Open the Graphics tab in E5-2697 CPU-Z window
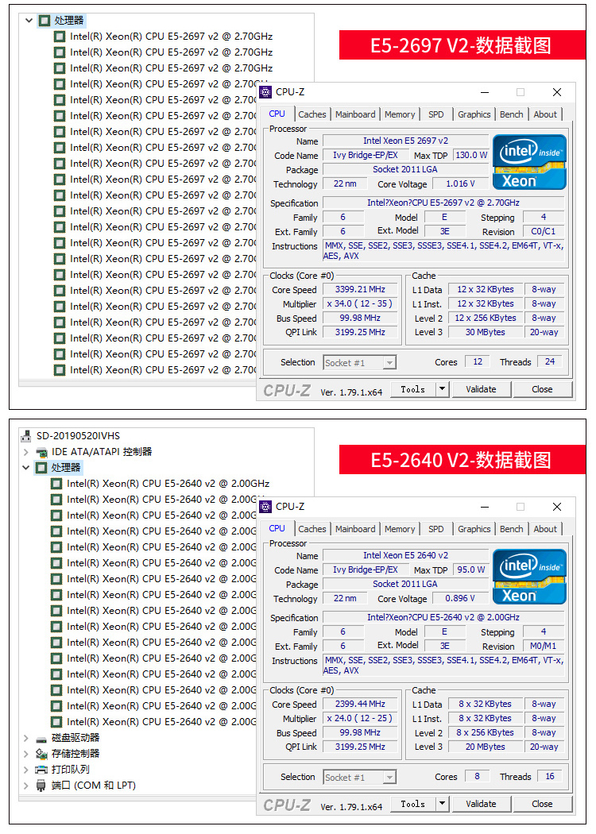This screenshot has height=834, width=596. tap(474, 114)
